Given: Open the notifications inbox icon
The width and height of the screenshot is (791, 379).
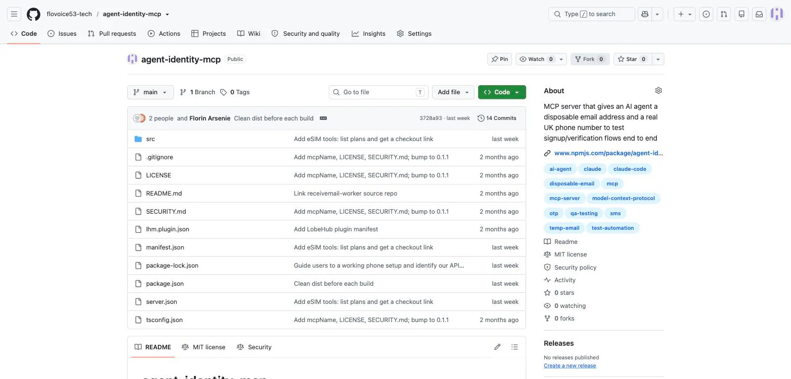Looking at the screenshot, I should tap(759, 14).
